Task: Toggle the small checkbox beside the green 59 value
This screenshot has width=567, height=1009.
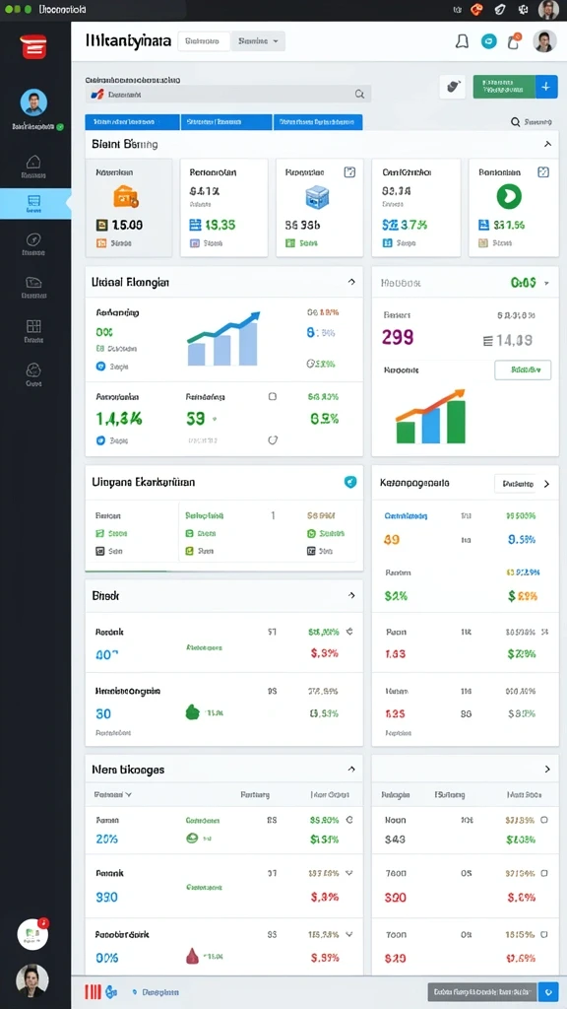Action: click(x=272, y=397)
